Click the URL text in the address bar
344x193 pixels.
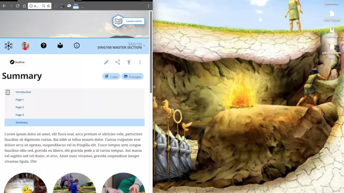pos(37,6)
